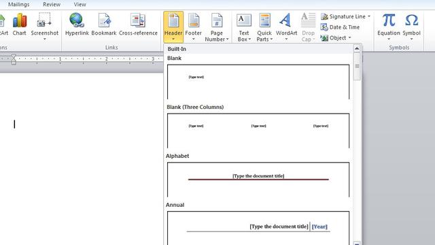The height and width of the screenshot is (245, 435).
Task: Click the highlighted Header button
Action: [173, 27]
